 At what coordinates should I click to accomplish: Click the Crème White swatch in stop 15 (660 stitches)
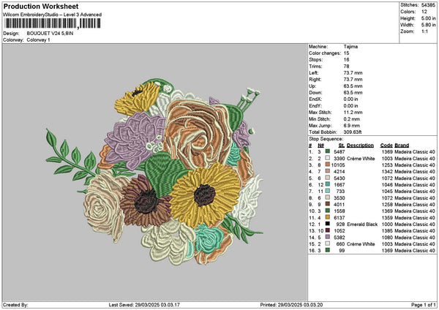pyautogui.click(x=327, y=243)
